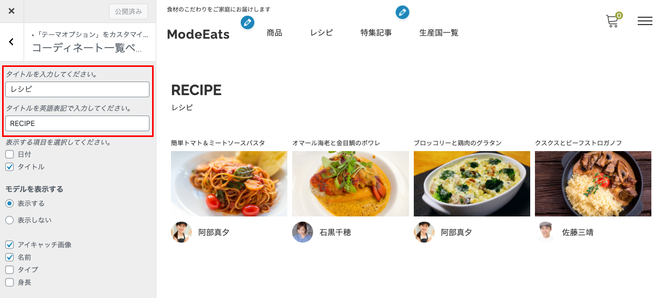Close the customizer with the X icon
Image resolution: width=665 pixels, height=298 pixels.
tap(12, 11)
